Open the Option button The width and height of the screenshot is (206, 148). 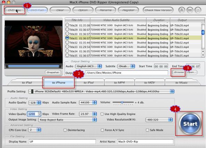pos(83,10)
